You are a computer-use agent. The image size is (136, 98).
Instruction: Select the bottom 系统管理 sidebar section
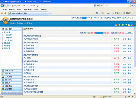(11, 89)
